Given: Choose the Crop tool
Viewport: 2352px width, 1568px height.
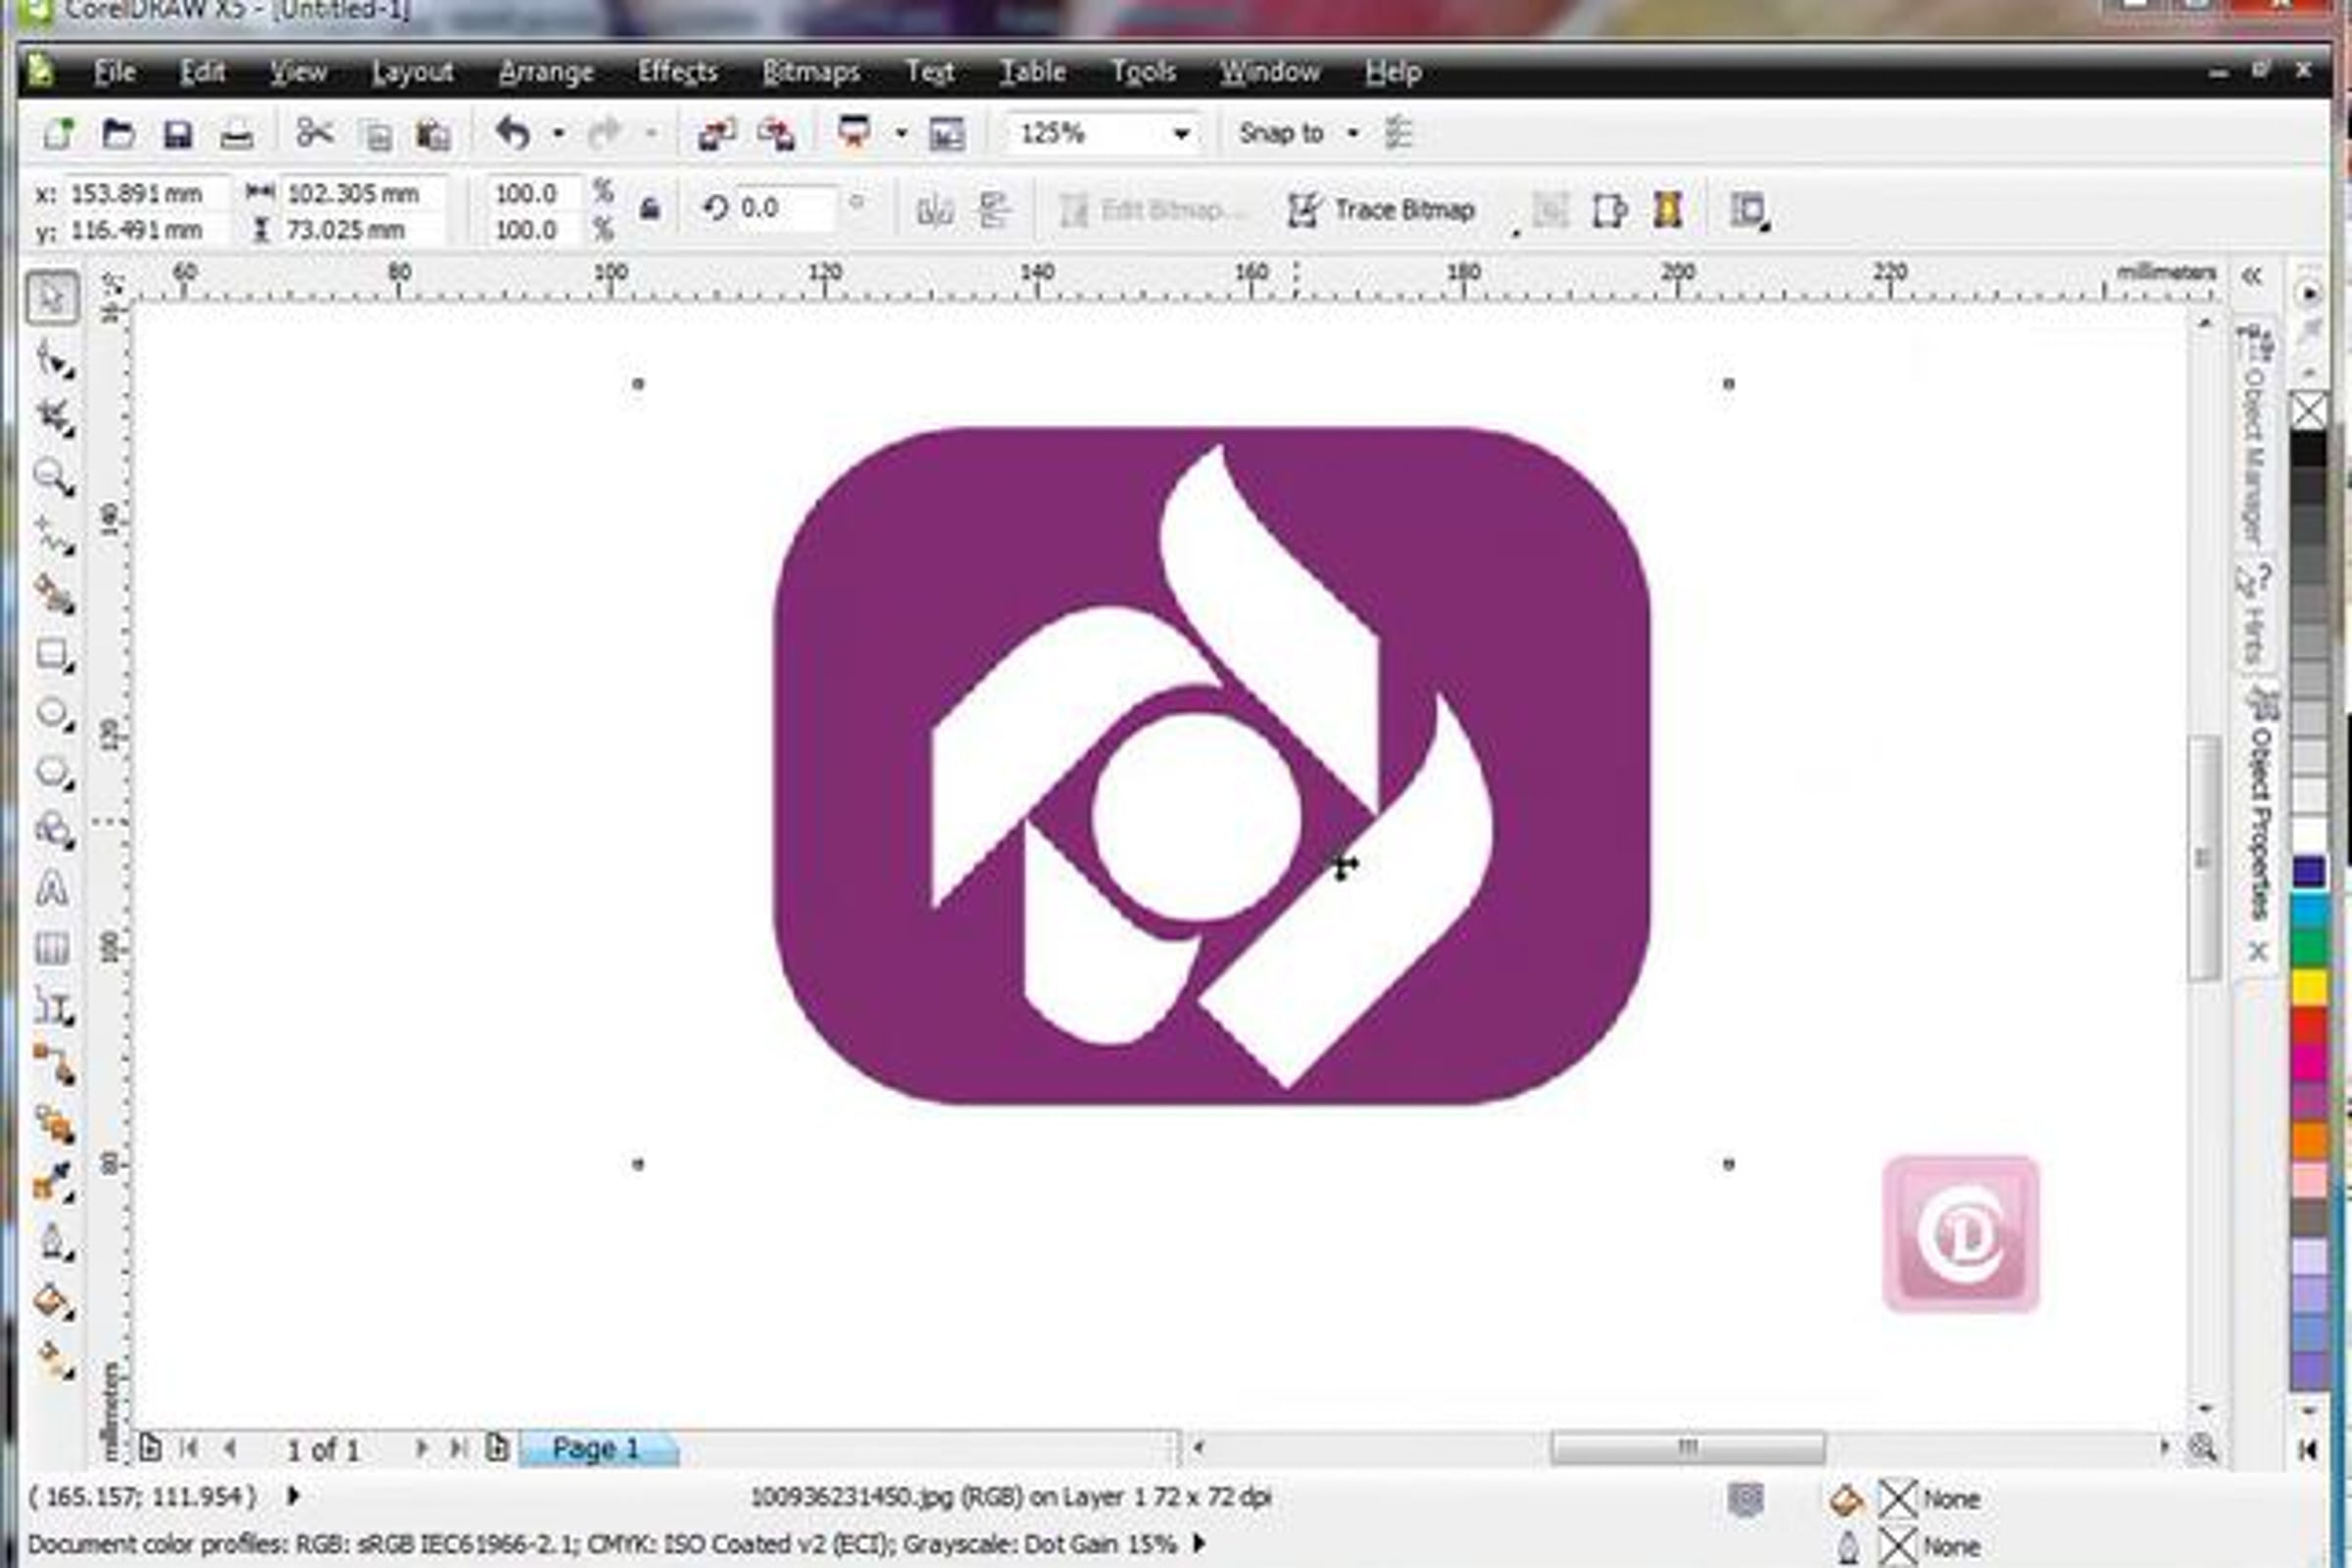Looking at the screenshot, I should coord(53,417).
